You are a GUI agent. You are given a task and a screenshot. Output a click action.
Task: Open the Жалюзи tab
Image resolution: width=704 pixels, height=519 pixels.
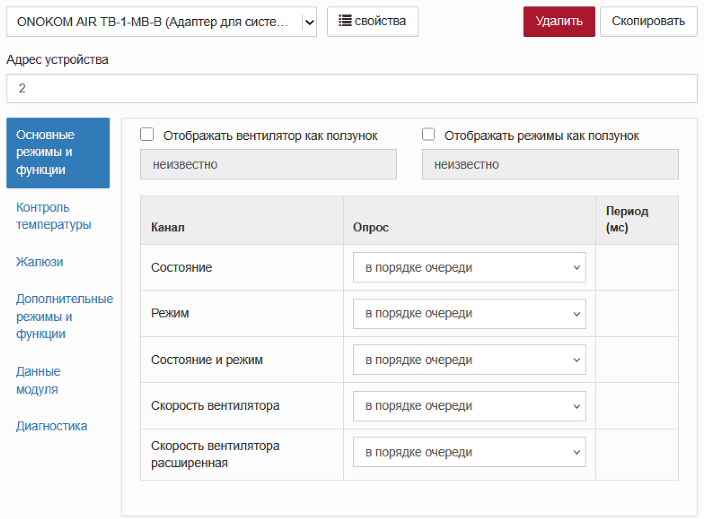(x=39, y=262)
